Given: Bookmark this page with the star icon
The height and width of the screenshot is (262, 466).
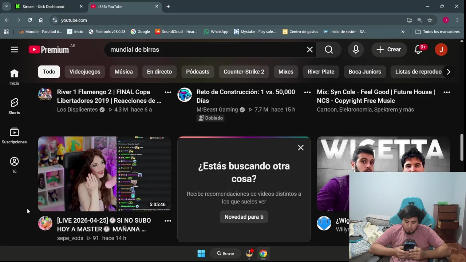Looking at the screenshot, I should (x=430, y=20).
